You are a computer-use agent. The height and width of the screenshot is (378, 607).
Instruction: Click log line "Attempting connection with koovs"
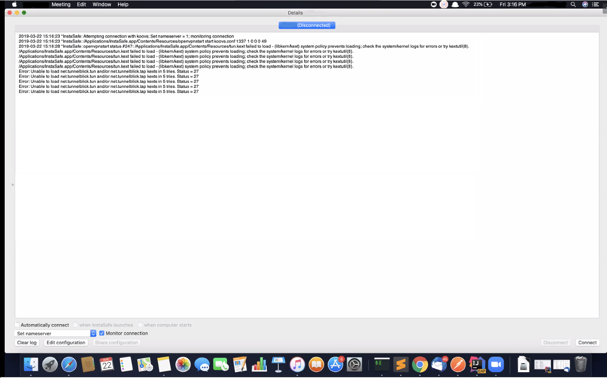coord(126,36)
